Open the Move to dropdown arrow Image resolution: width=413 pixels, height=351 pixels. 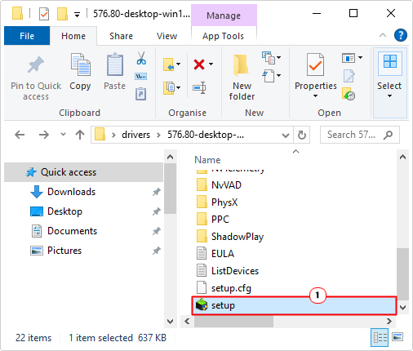(x=179, y=64)
